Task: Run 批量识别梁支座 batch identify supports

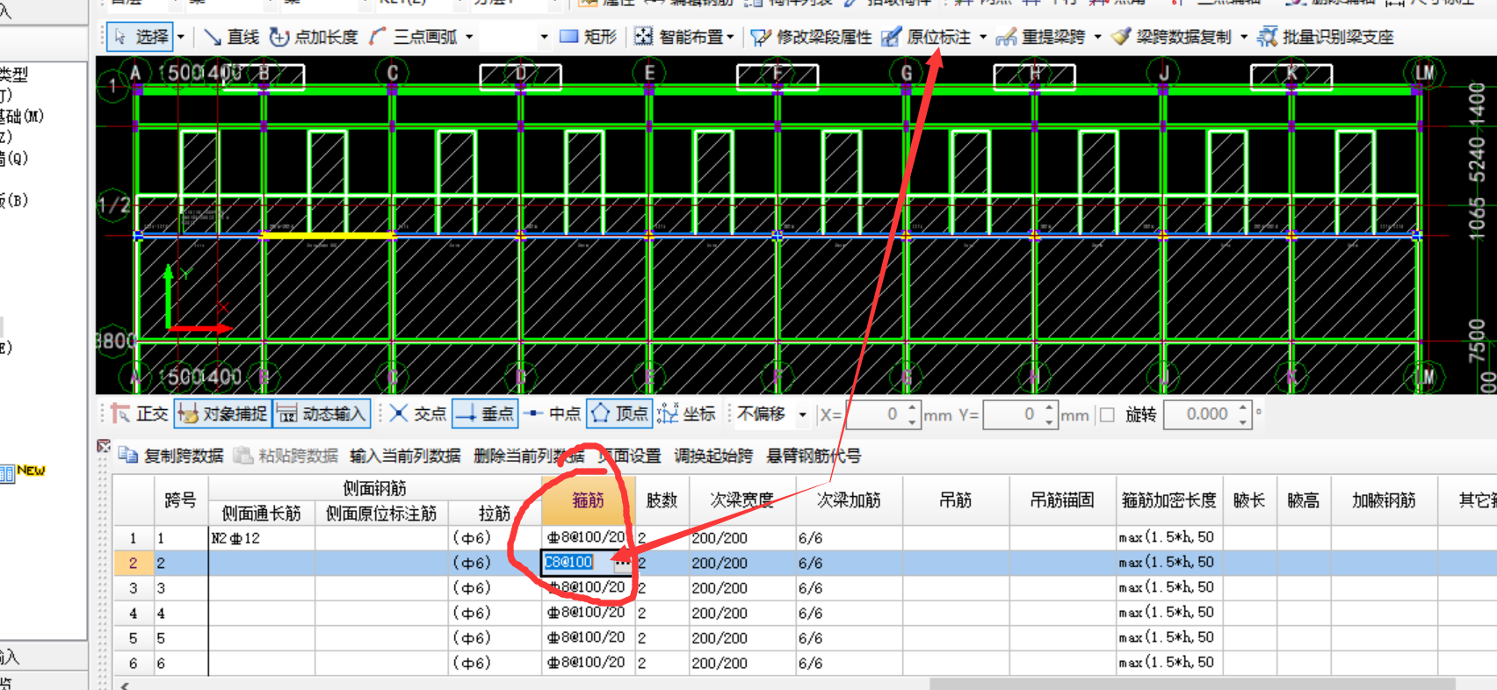Action: coord(1326,37)
